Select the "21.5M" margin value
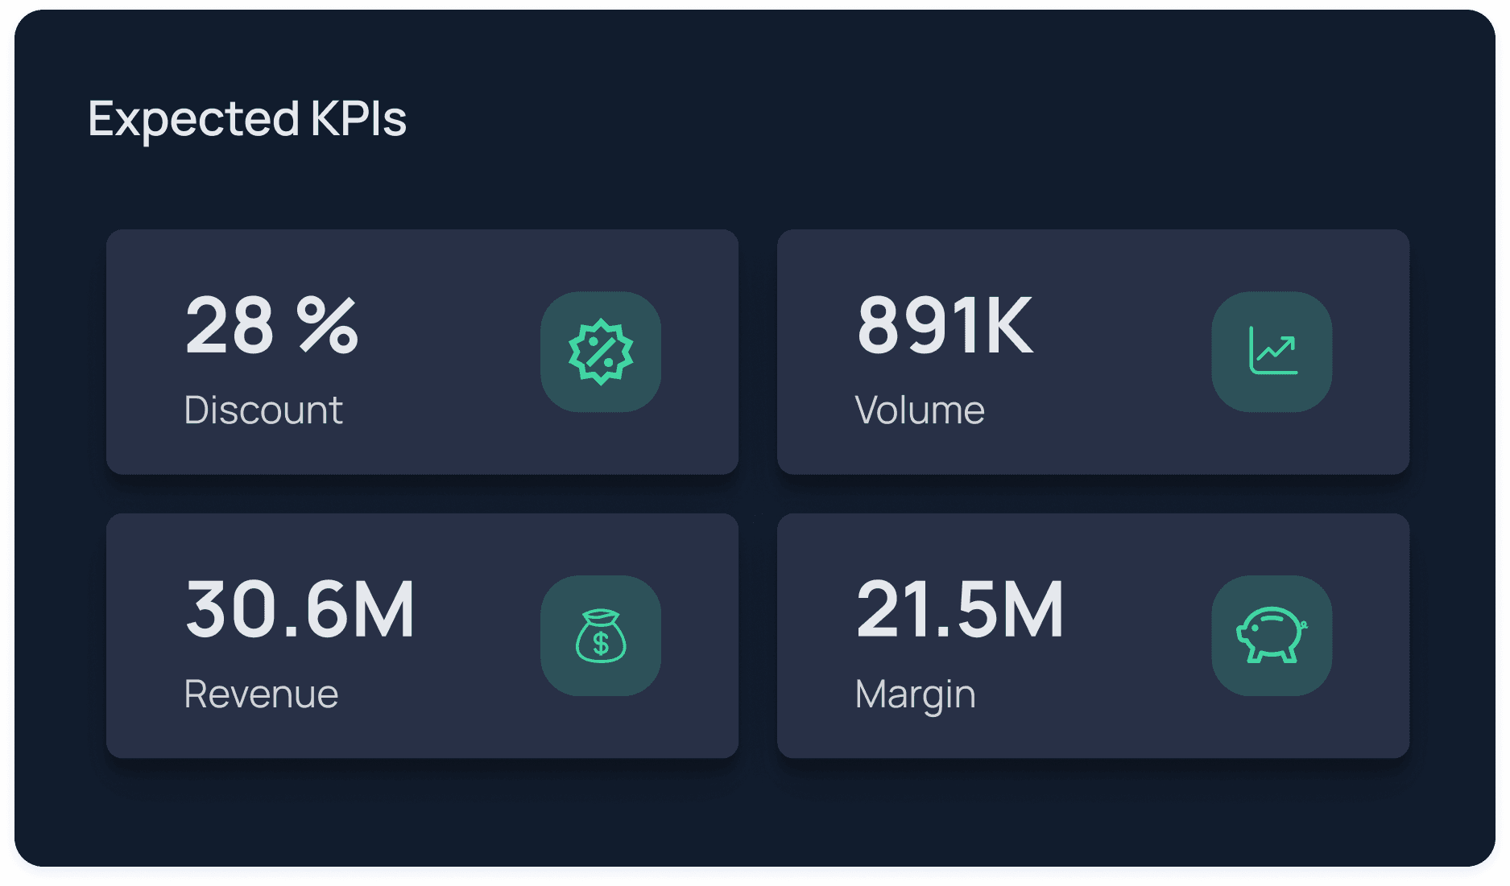 [x=959, y=609]
